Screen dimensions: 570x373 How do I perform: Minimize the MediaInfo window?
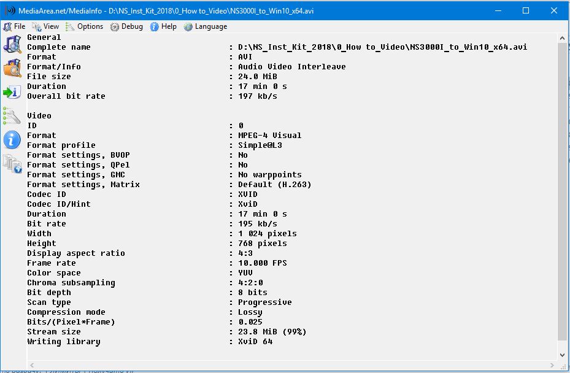498,10
